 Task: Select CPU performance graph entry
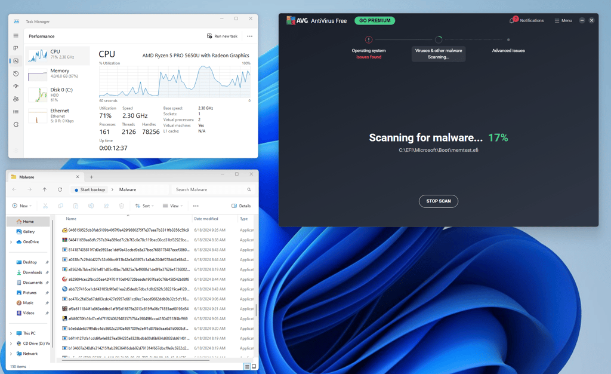[x=57, y=55]
